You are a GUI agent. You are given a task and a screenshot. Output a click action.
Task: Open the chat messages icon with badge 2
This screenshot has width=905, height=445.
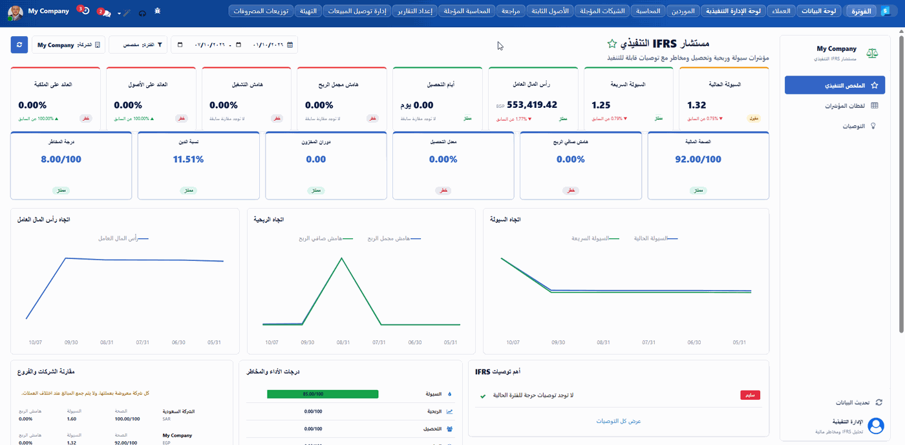point(105,13)
